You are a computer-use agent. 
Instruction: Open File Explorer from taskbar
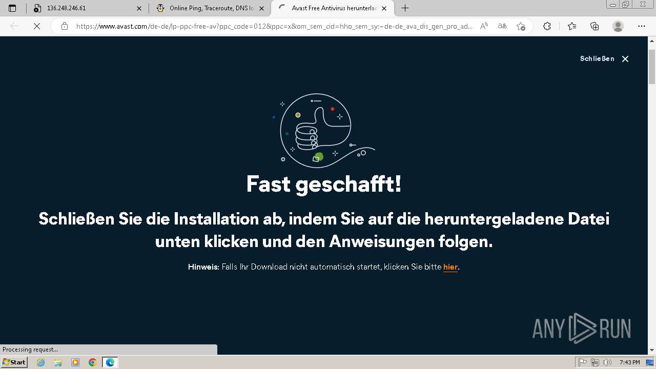coord(58,362)
